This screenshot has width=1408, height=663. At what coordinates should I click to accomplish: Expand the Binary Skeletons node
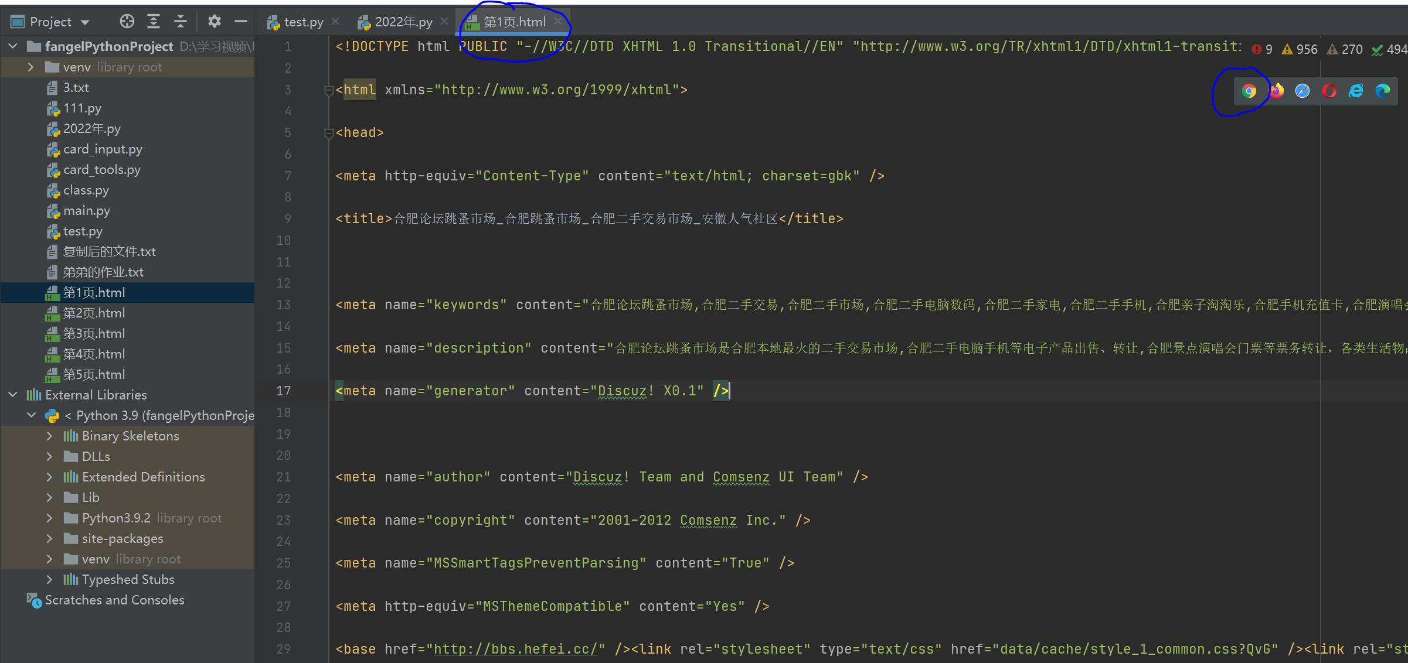(50, 436)
